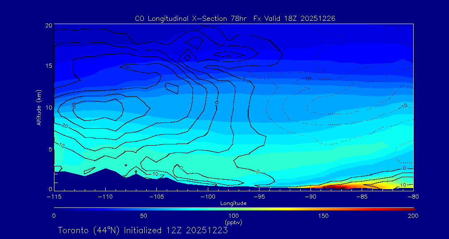Screen dimensions: 449x239
Task: Click altitude axis tick label '20'
Action: coord(49,25)
